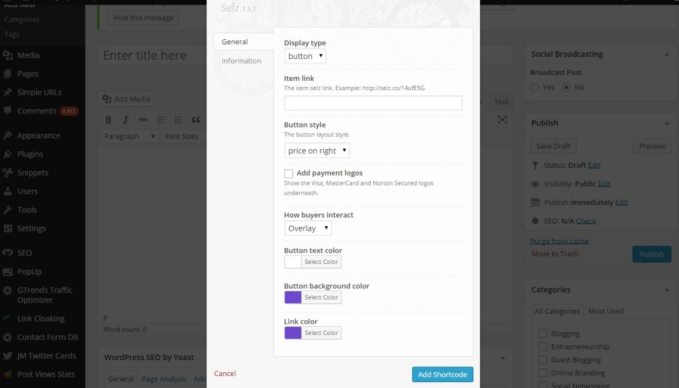Open the Comments bubble icon
The height and width of the screenshot is (388, 679).
(7, 111)
